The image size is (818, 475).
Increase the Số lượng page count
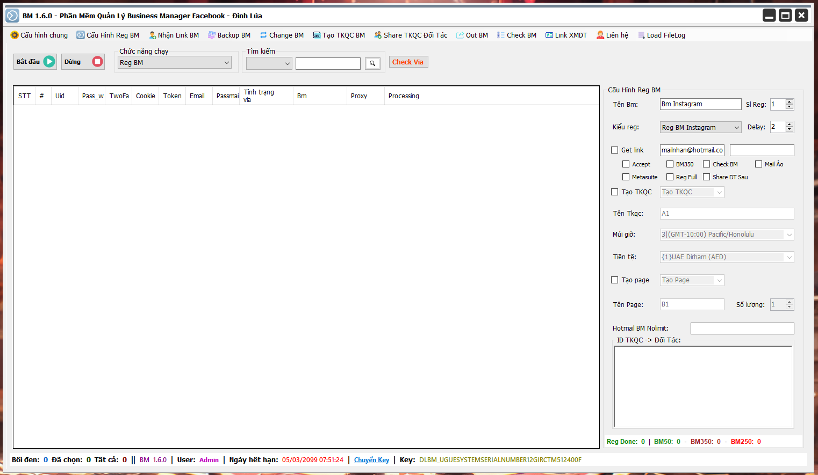pos(790,302)
